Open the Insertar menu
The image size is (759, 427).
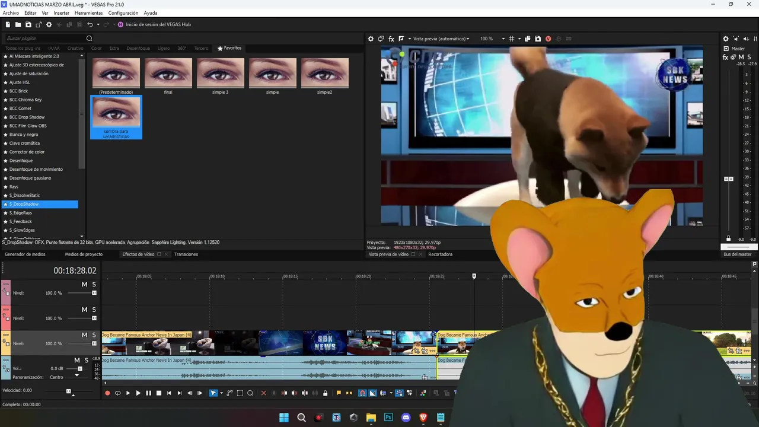61,13
